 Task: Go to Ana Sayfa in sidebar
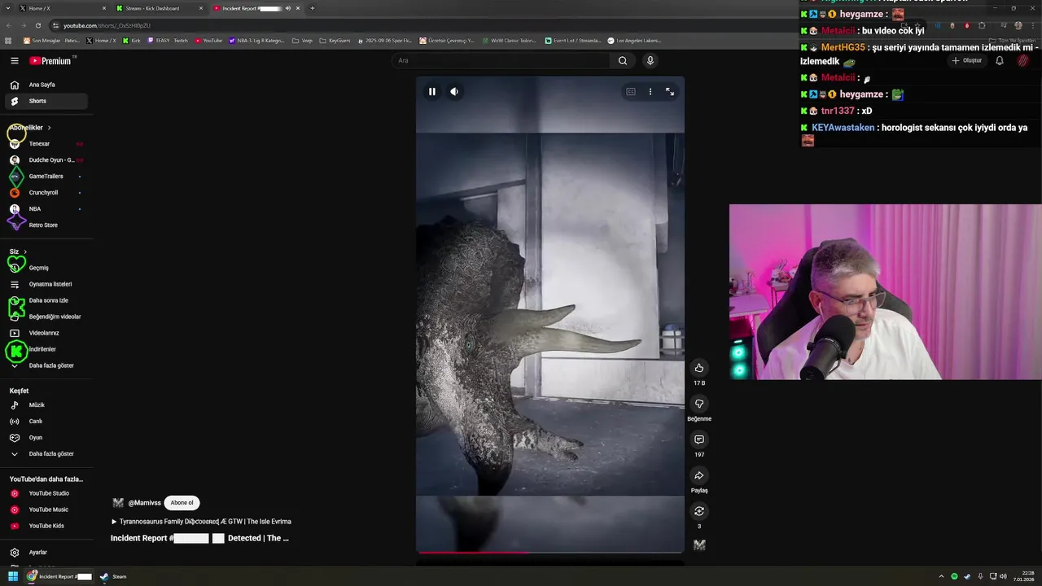[x=46, y=85]
